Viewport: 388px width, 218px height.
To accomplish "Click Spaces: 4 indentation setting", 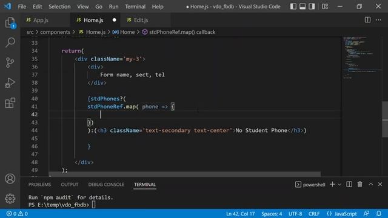I will (x=272, y=214).
